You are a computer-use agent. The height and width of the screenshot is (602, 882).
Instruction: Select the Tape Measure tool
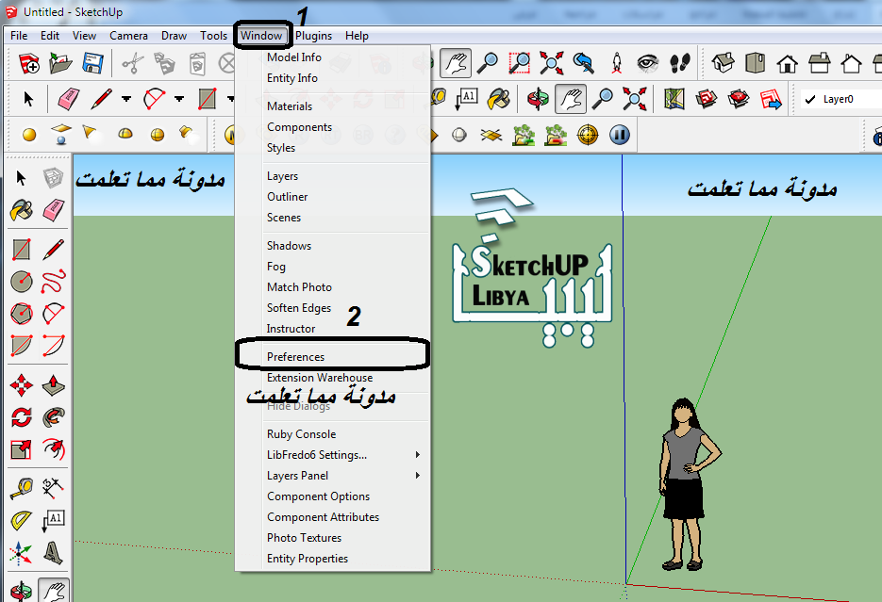[22, 489]
